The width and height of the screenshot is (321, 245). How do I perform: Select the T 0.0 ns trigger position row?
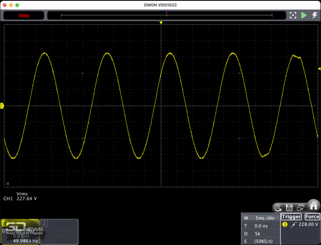tap(260, 225)
